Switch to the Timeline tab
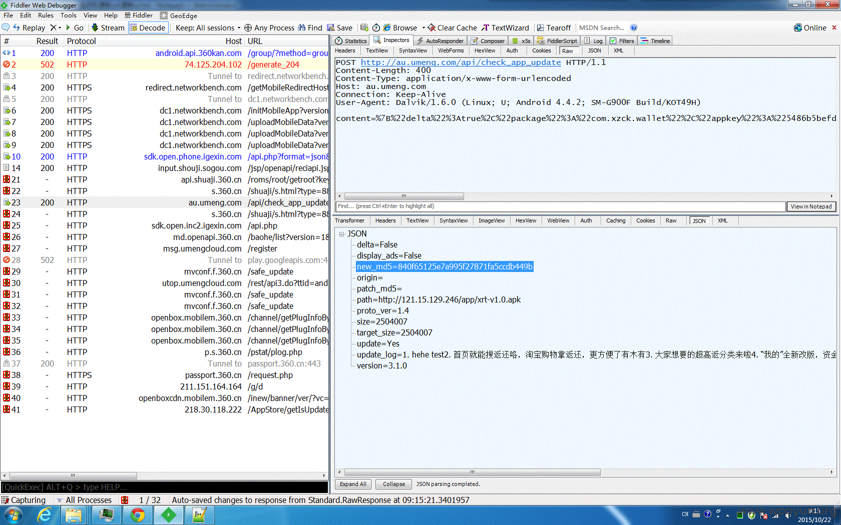The width and height of the screenshot is (841, 525). pos(656,41)
